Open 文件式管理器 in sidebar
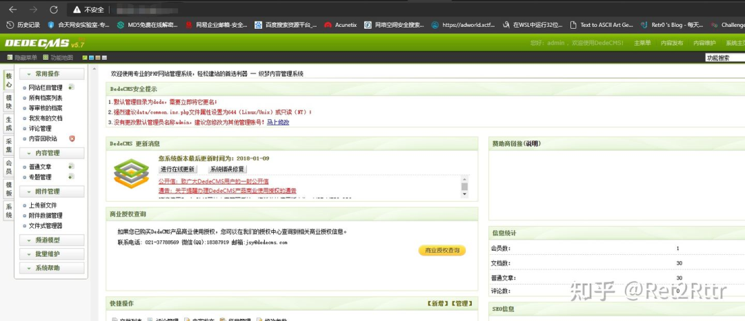 pos(46,226)
